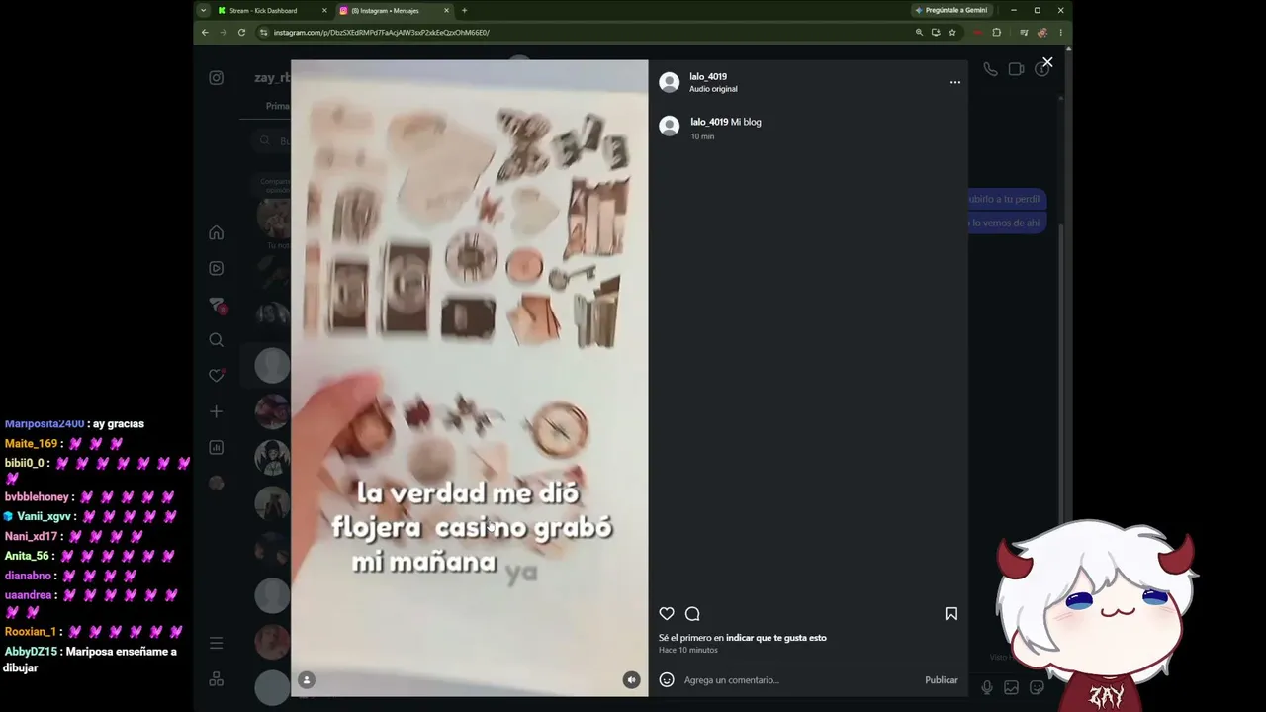1266x712 pixels.
Task: Show tagged people on the video
Action: (x=307, y=680)
